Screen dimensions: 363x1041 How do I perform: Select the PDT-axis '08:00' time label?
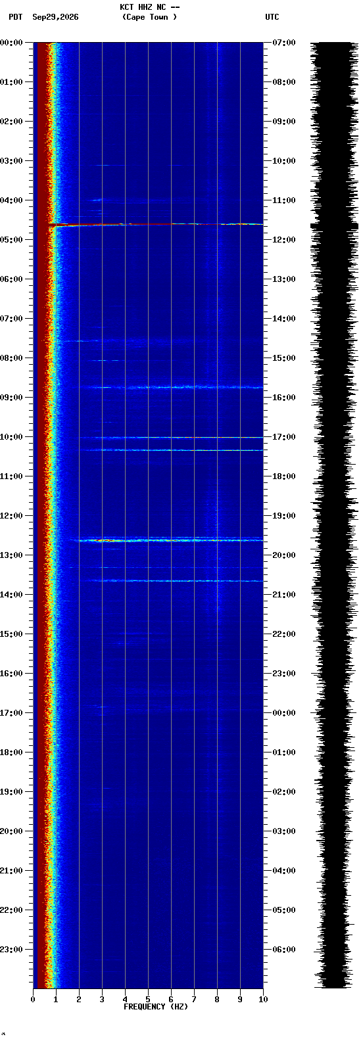11,358
